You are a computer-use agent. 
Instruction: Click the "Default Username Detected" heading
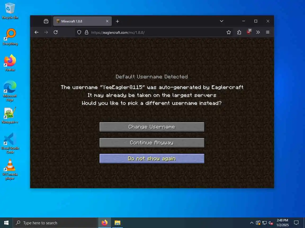152,77
